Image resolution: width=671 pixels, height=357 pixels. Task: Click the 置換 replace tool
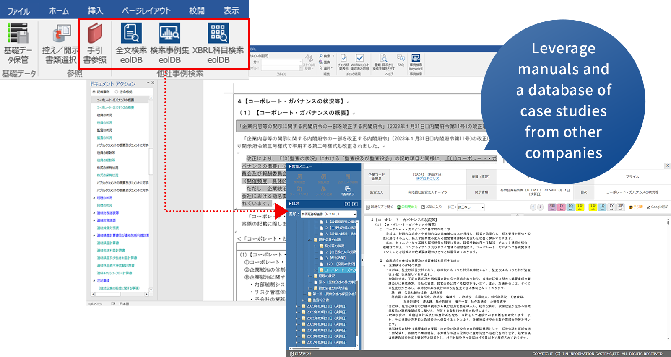point(325,62)
